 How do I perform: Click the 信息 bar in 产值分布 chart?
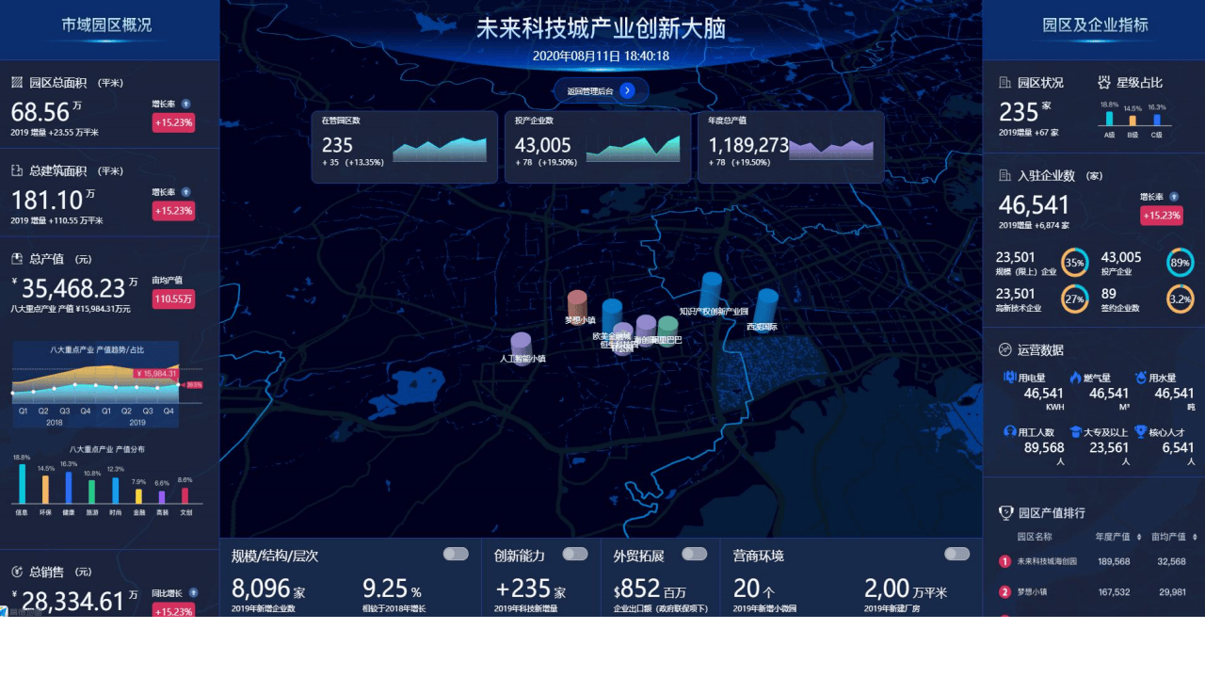tap(22, 483)
